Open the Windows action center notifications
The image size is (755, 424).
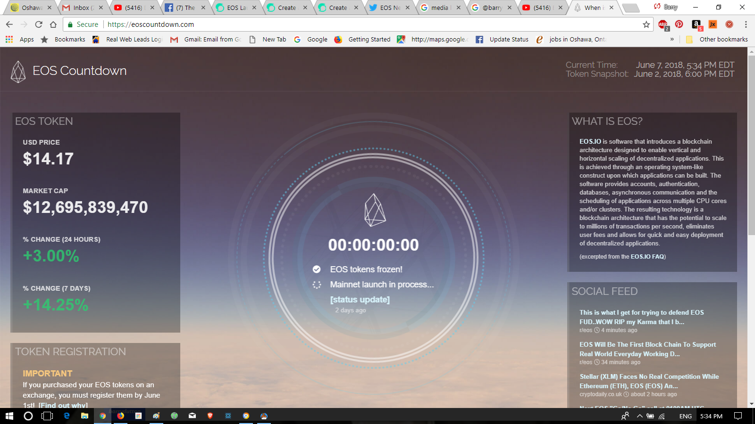pyautogui.click(x=738, y=416)
